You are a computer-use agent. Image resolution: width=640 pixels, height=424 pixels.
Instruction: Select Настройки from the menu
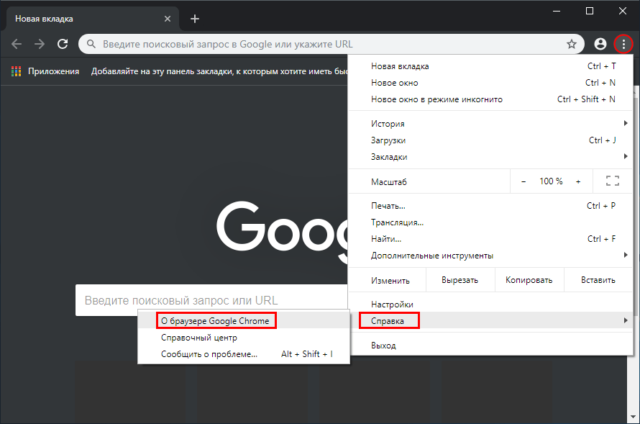[x=391, y=304]
